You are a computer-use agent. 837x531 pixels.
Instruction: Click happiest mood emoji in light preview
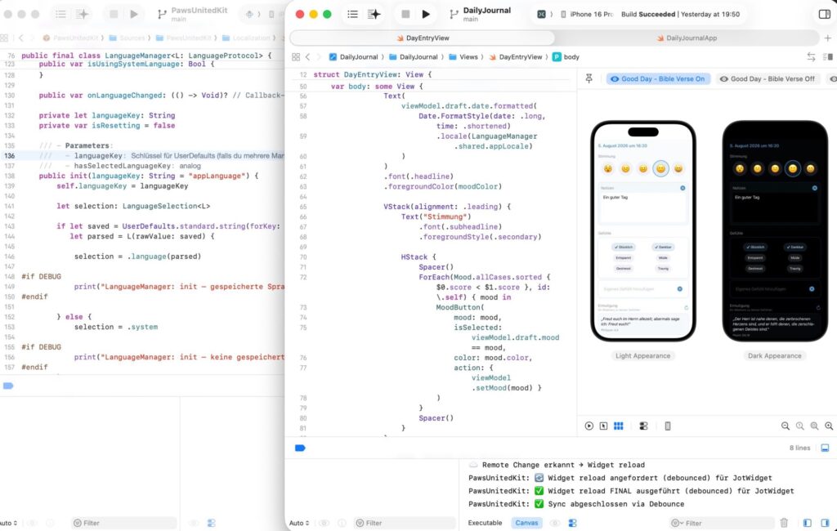click(x=678, y=168)
